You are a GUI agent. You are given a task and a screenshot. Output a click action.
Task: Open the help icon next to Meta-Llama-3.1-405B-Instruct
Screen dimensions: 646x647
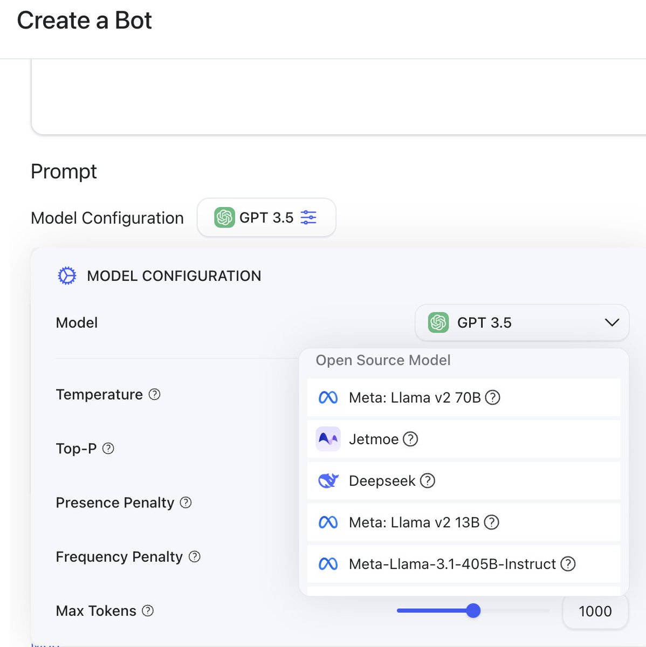point(568,563)
